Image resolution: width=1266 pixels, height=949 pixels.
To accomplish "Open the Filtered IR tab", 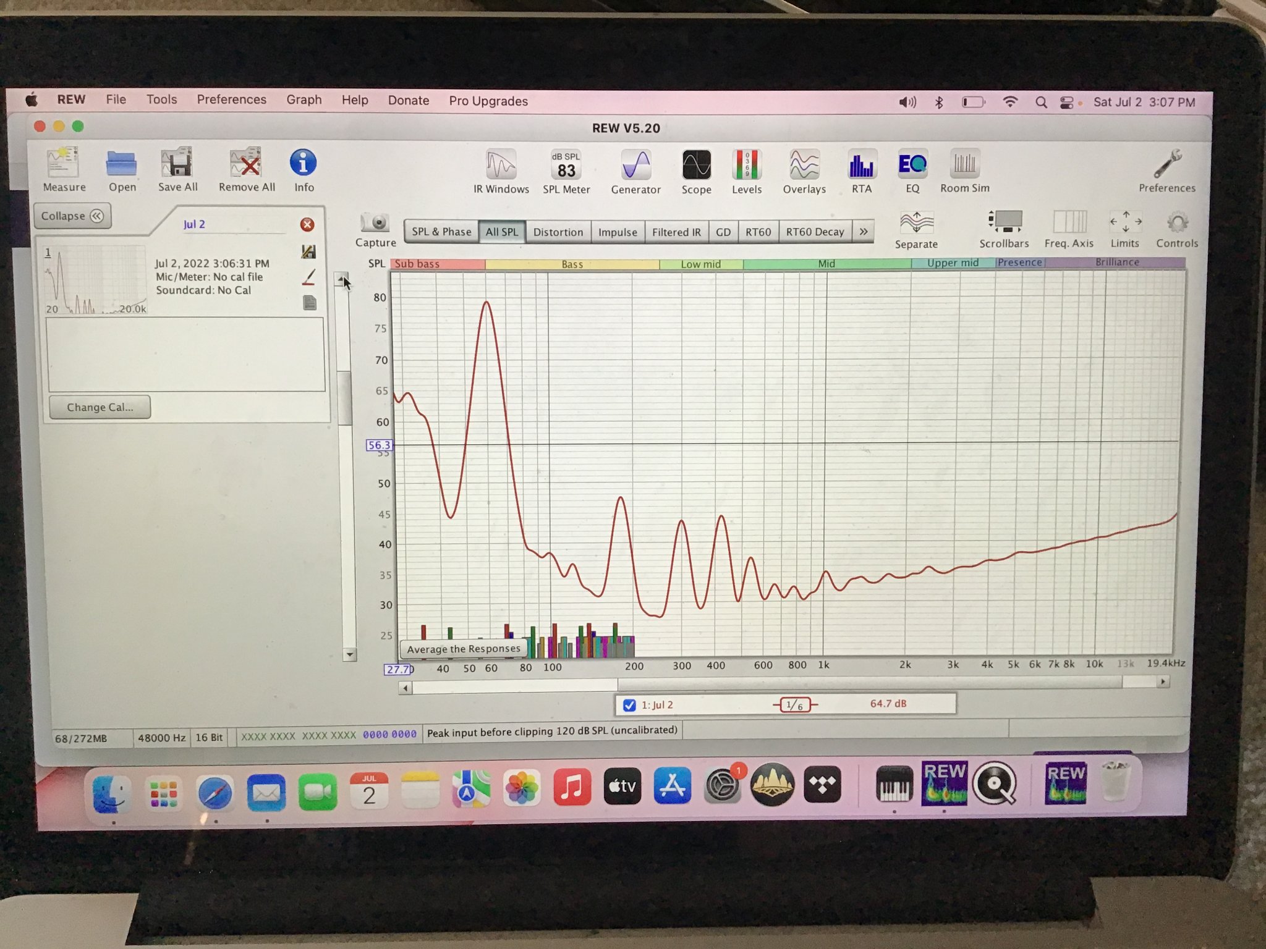I will click(676, 232).
